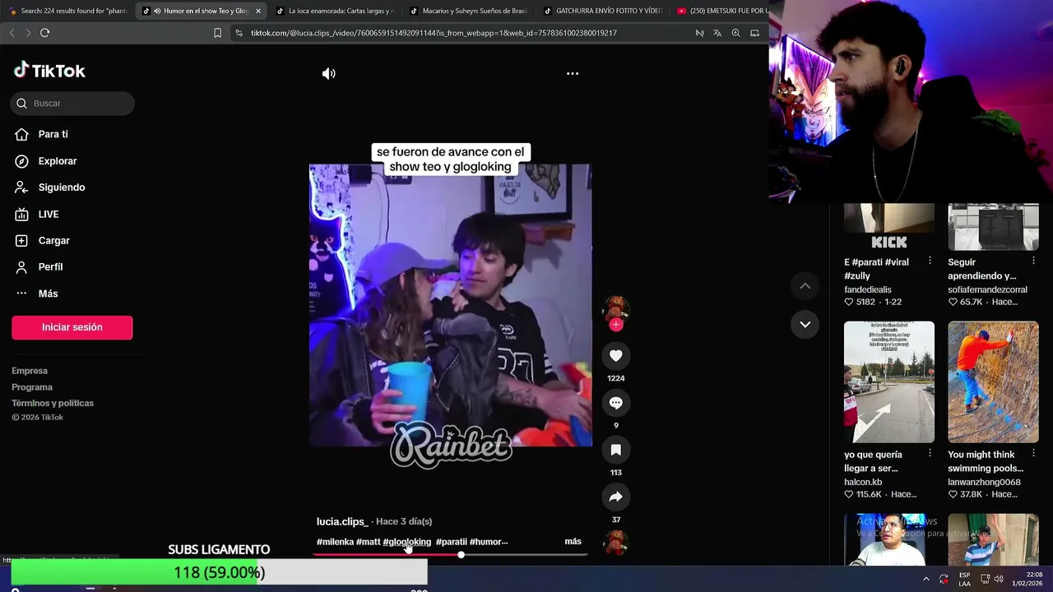
Task: Share video using the arrow icon
Action: click(x=616, y=497)
